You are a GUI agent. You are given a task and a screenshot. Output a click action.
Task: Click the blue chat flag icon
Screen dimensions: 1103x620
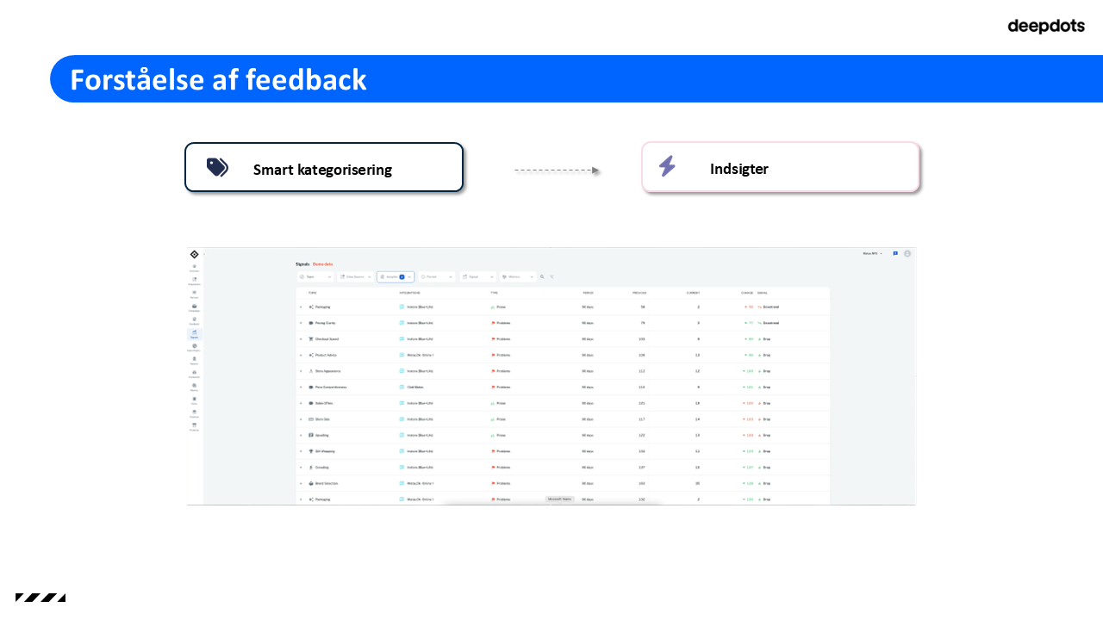pos(895,253)
